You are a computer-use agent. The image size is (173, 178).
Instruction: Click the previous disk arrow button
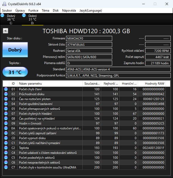(x=5, y=31)
